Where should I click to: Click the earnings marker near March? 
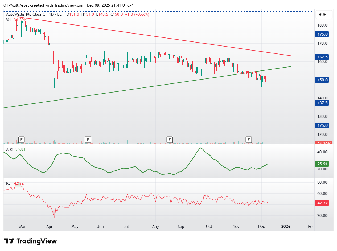(x=22, y=140)
